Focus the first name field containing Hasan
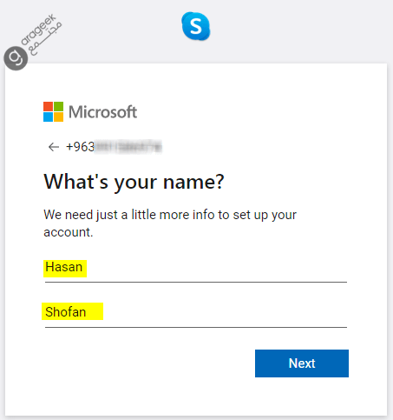This screenshot has width=393, height=420. (196, 268)
